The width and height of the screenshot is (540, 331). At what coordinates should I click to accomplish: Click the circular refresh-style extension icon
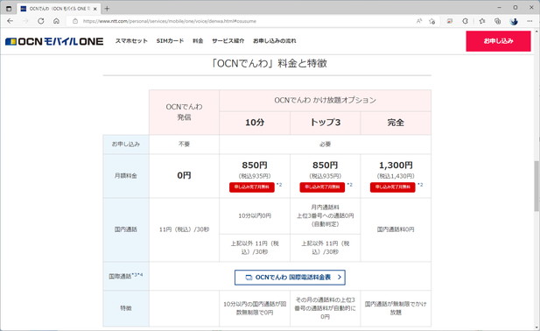(x=465, y=21)
